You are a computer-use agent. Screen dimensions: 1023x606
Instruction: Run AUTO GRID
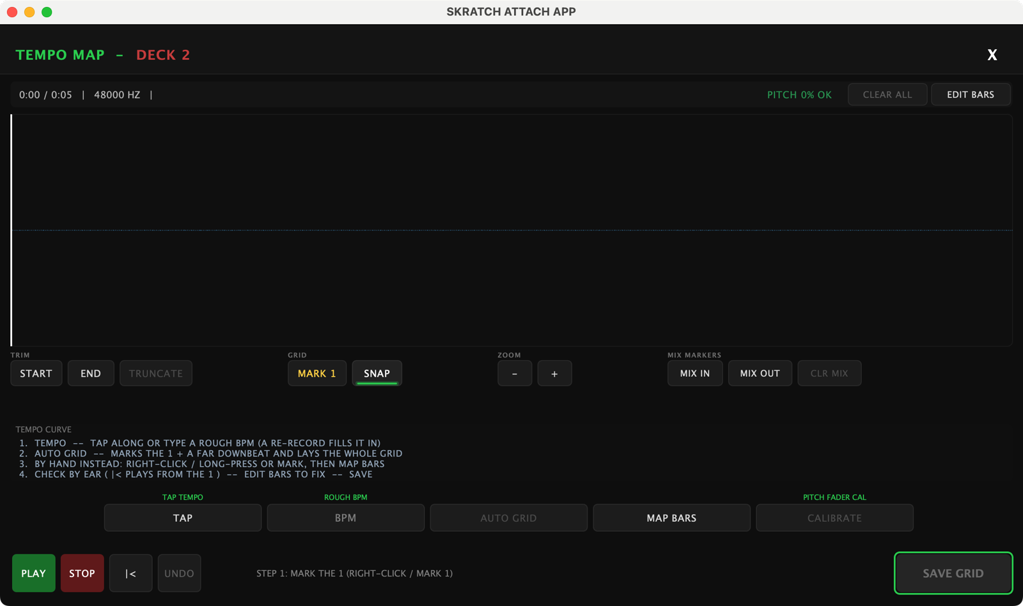click(509, 518)
